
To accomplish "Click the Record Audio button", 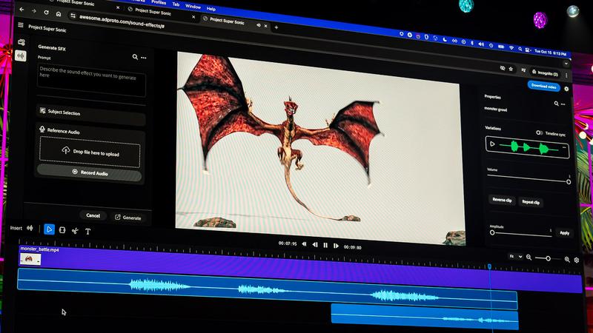I will coord(90,172).
